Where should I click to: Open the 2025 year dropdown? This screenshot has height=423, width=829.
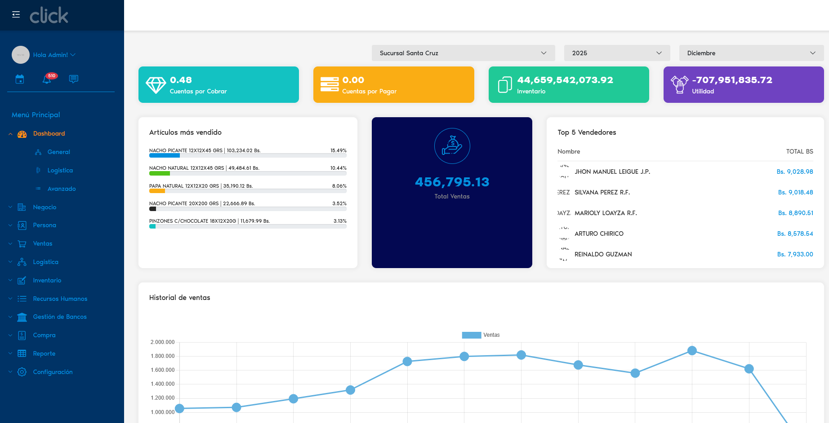616,53
